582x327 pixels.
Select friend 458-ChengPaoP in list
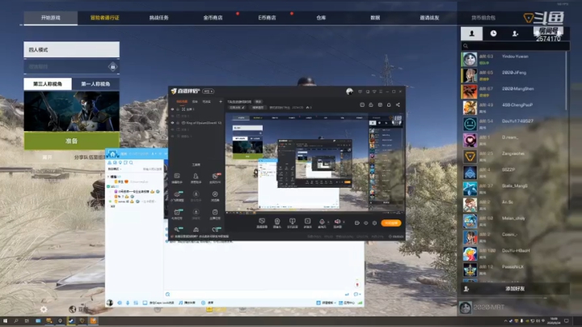[514, 108]
